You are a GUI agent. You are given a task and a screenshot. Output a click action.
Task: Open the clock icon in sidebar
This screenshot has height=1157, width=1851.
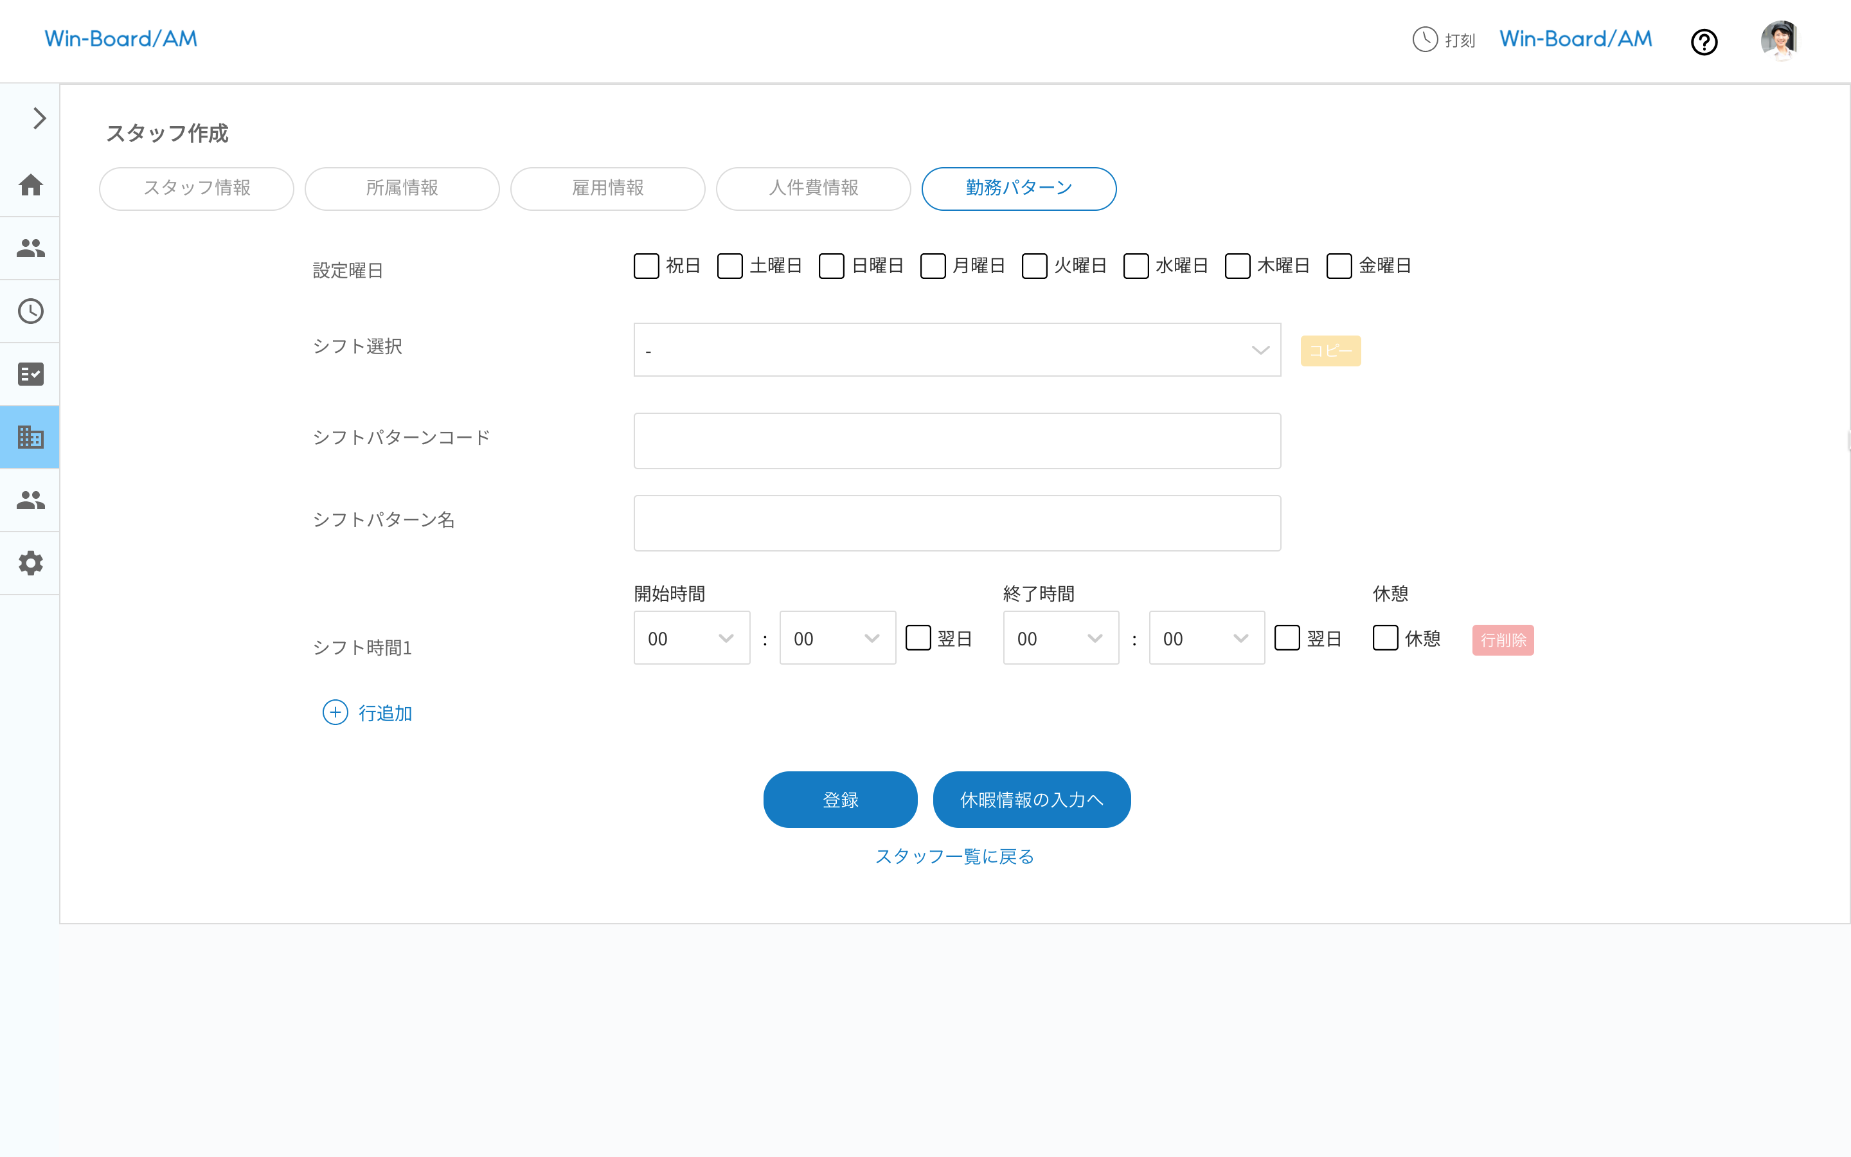click(x=31, y=312)
